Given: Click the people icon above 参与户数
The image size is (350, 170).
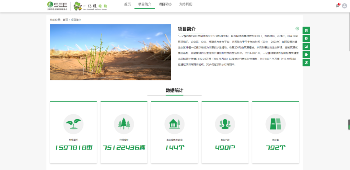Looking at the screenshot, I should point(225,124).
